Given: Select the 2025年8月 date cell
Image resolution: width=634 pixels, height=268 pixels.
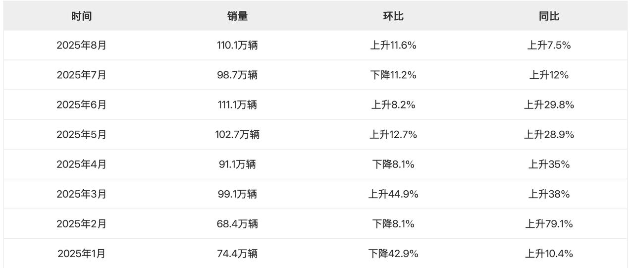Looking at the screenshot, I should tap(81, 46).
